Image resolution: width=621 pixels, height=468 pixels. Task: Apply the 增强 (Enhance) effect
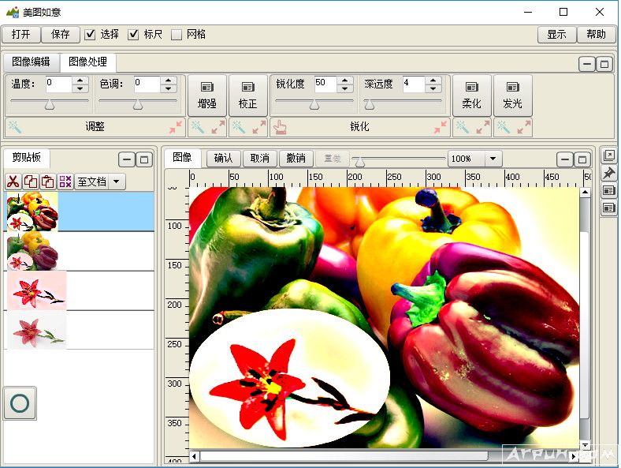tap(206, 95)
